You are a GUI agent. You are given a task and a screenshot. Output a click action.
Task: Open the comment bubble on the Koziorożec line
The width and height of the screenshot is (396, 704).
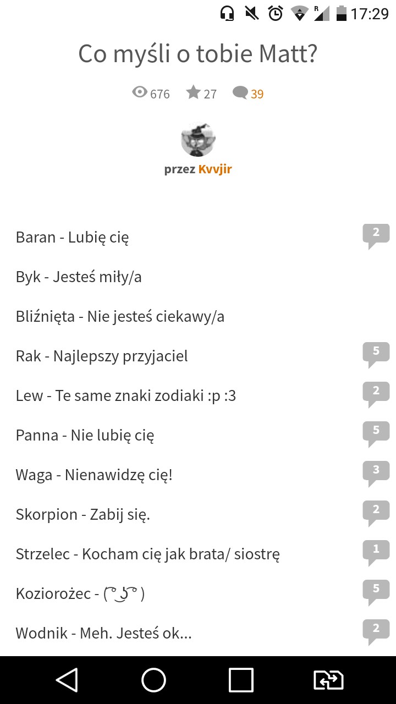(x=376, y=590)
